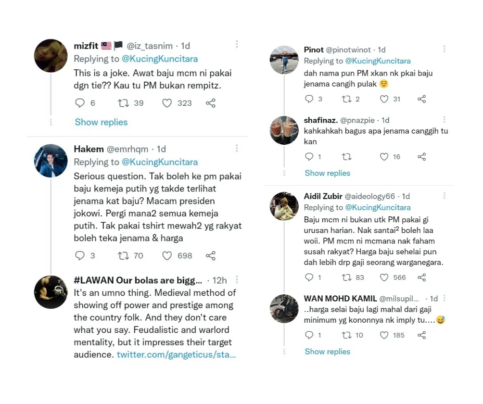Image resolution: width=483 pixels, height=404 pixels.
Task: Show replies under mizfit's tweet
Action: [101, 122]
